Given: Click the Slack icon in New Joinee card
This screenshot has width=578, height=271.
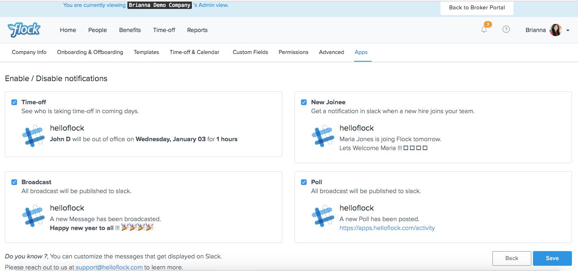Looking at the screenshot, I should [x=323, y=135].
